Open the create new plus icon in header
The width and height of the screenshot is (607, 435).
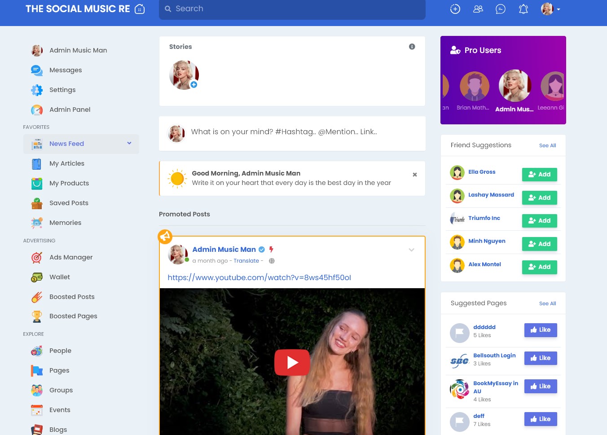[x=455, y=9]
